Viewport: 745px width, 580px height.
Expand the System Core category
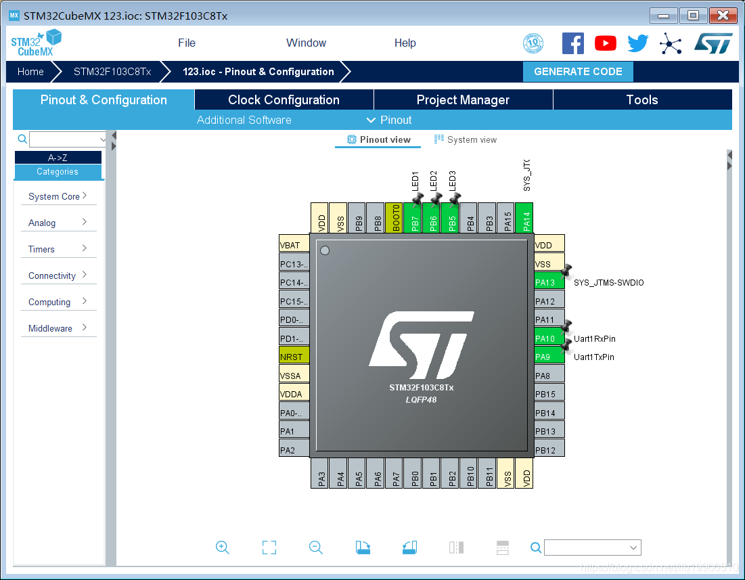pyautogui.click(x=58, y=196)
